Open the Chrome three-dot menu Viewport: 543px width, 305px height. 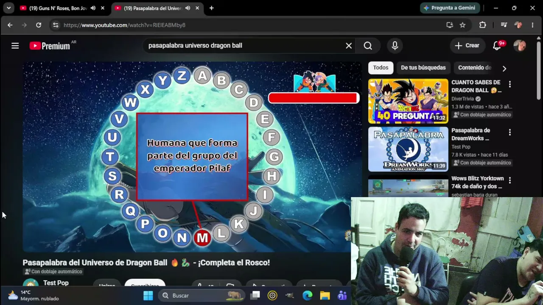tap(532, 25)
